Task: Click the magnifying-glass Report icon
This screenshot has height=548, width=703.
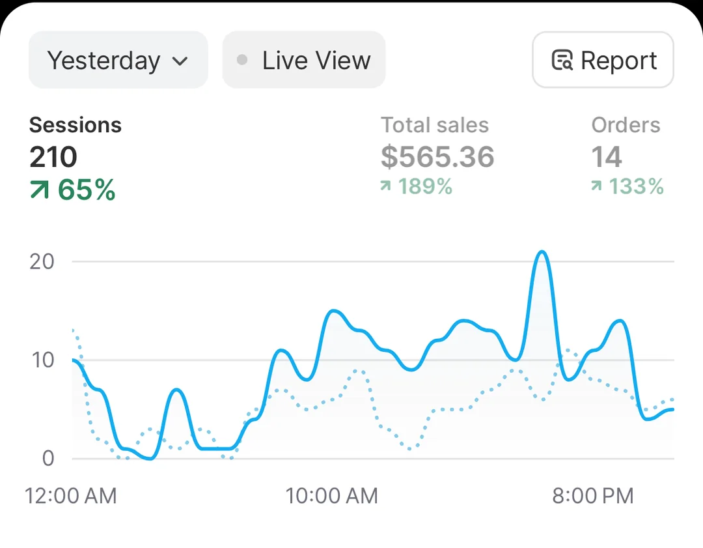Action: 561,59
